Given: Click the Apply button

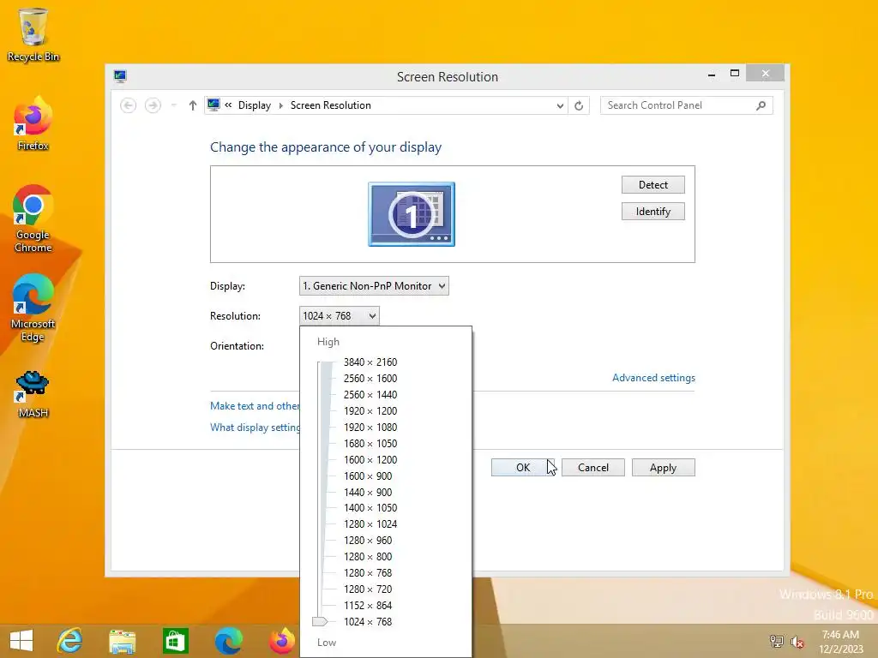Looking at the screenshot, I should (663, 468).
